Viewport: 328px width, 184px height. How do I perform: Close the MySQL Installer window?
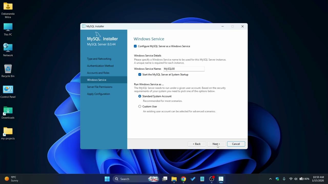(x=242, y=26)
